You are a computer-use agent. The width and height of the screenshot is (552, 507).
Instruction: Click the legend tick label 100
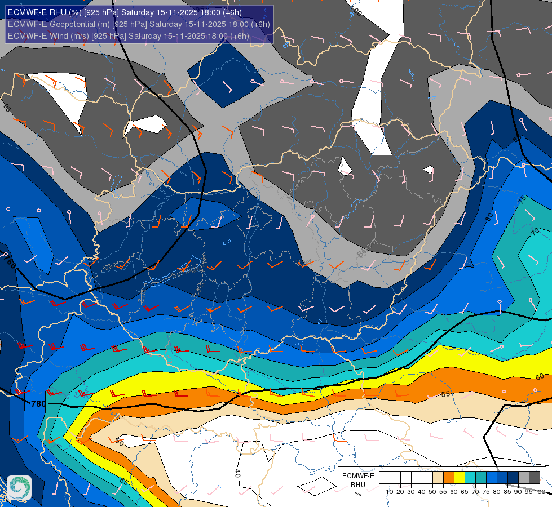coord(540,492)
